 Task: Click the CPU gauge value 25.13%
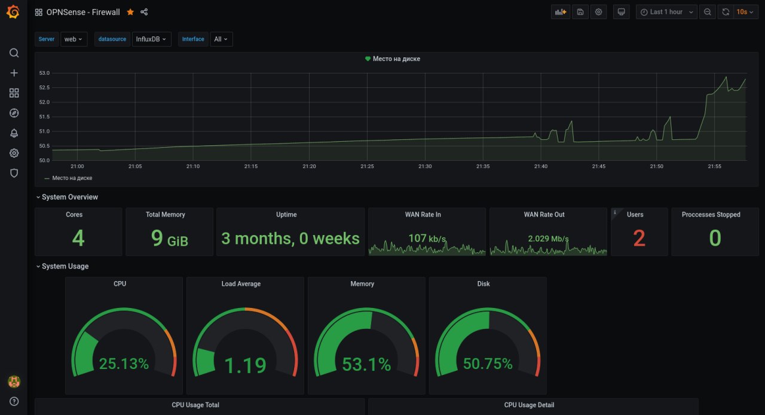point(124,364)
